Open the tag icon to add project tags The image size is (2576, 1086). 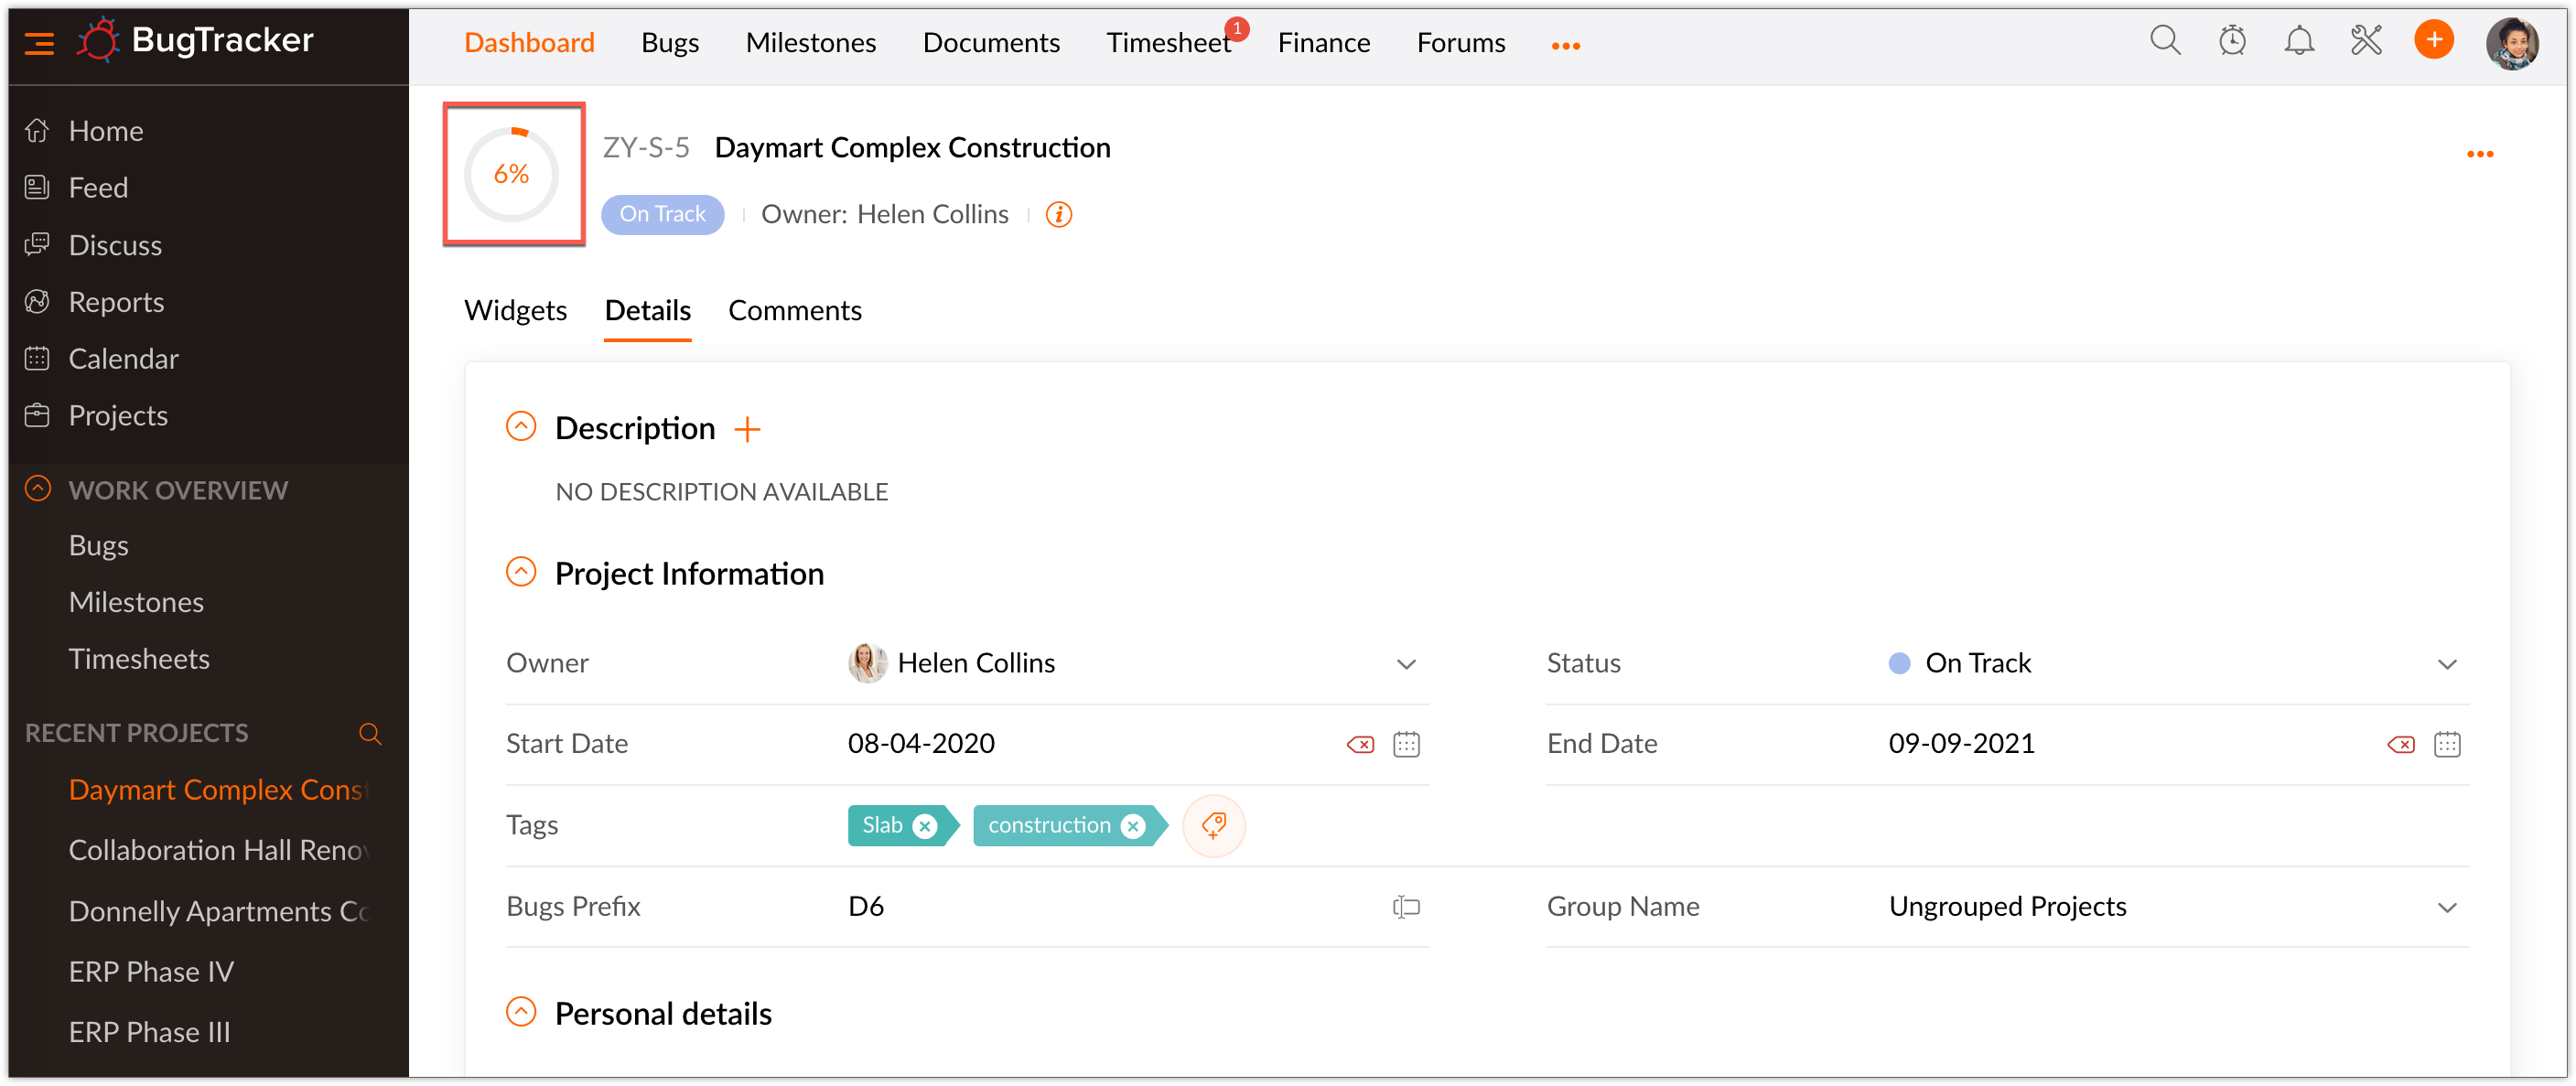pos(1214,825)
